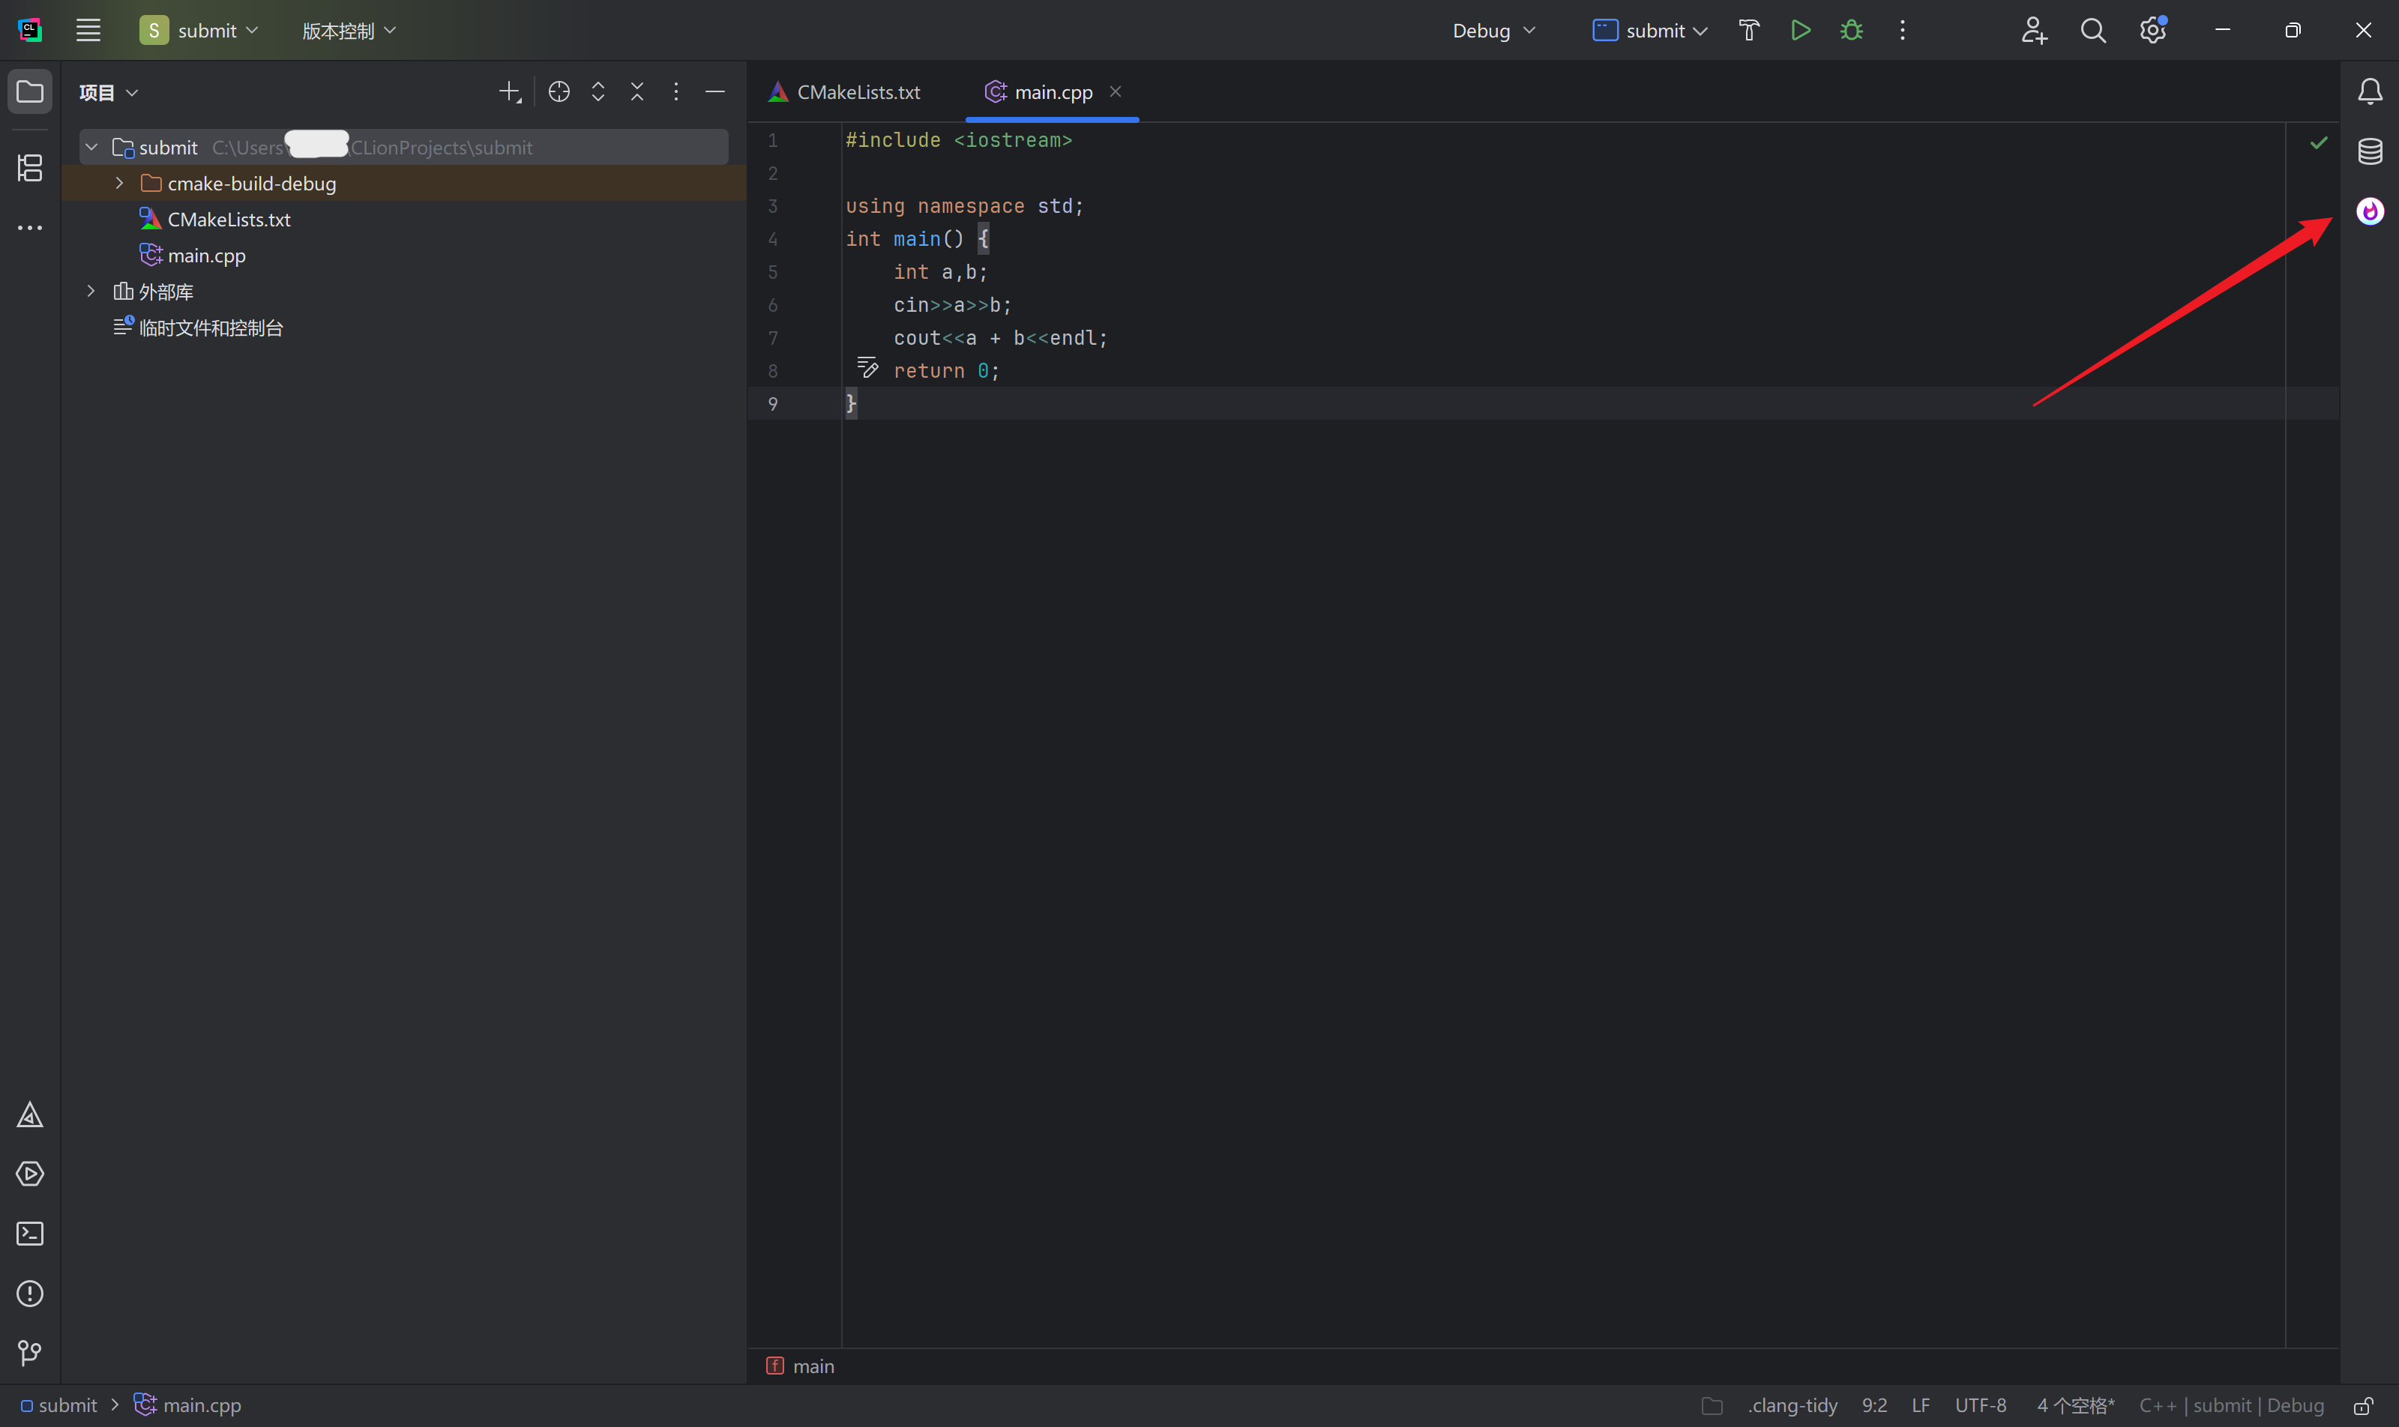The width and height of the screenshot is (2399, 1427).
Task: Click the fire-logo plugin icon on right sidebar
Action: [x=2371, y=211]
